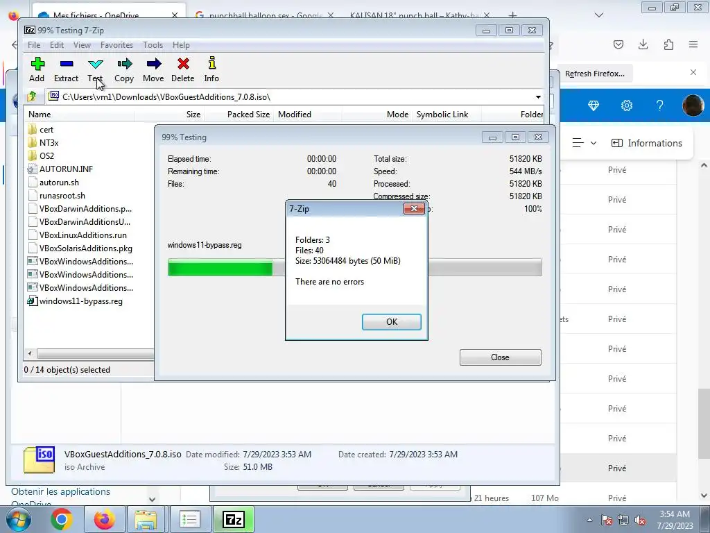710x533 pixels.
Task: Click the 7-Zip path address field
Action: pos(294,97)
